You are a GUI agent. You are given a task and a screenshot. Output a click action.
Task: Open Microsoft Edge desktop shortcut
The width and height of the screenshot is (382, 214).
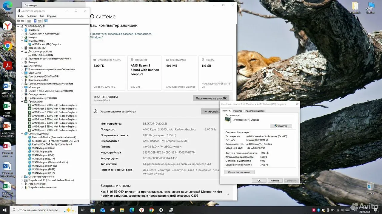[x=7, y=9]
